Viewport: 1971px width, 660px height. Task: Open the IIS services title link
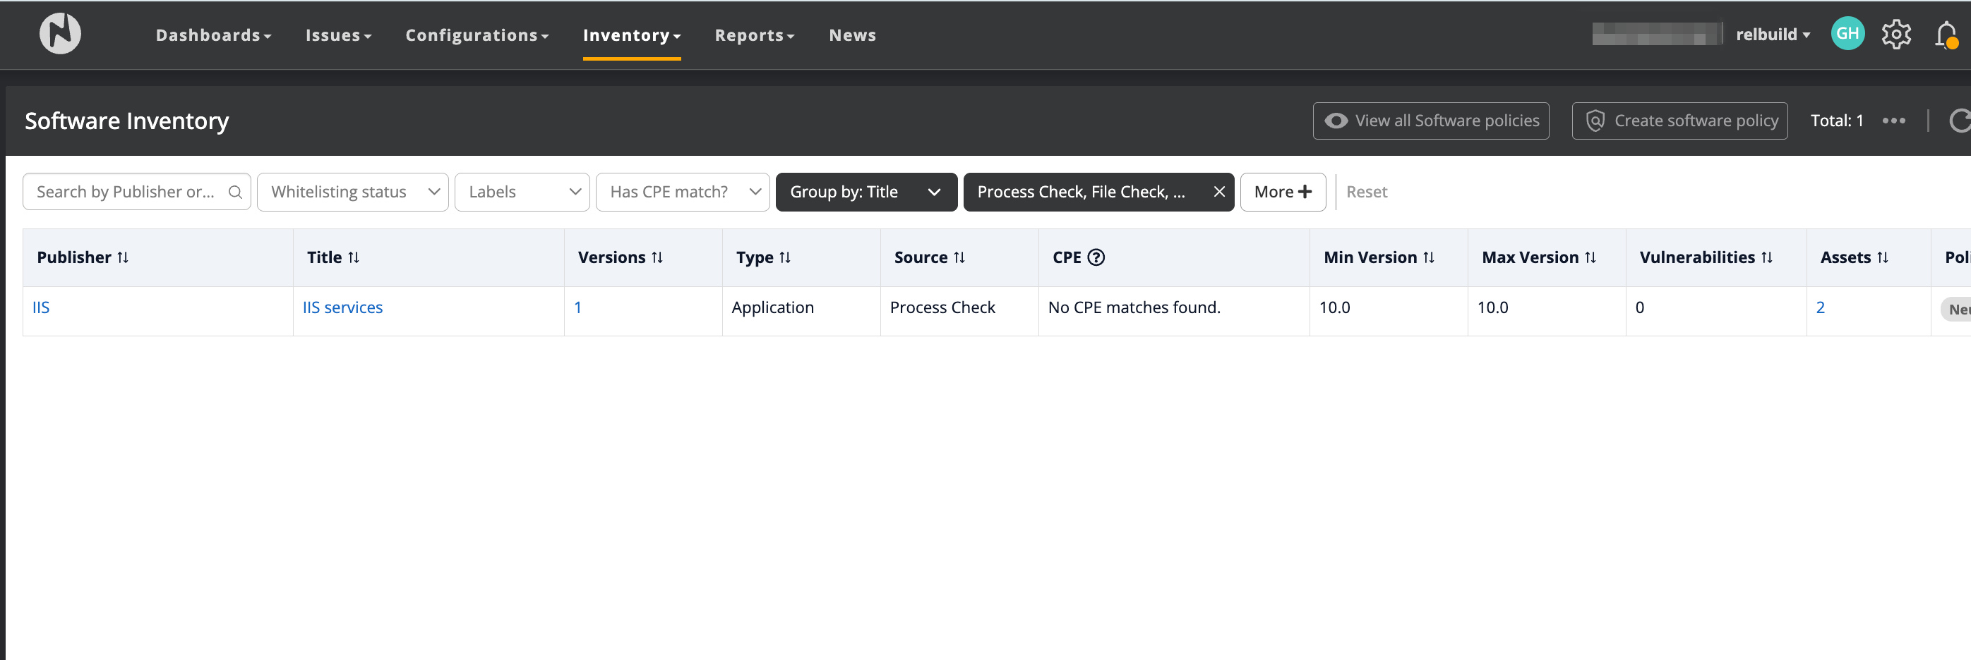[342, 307]
